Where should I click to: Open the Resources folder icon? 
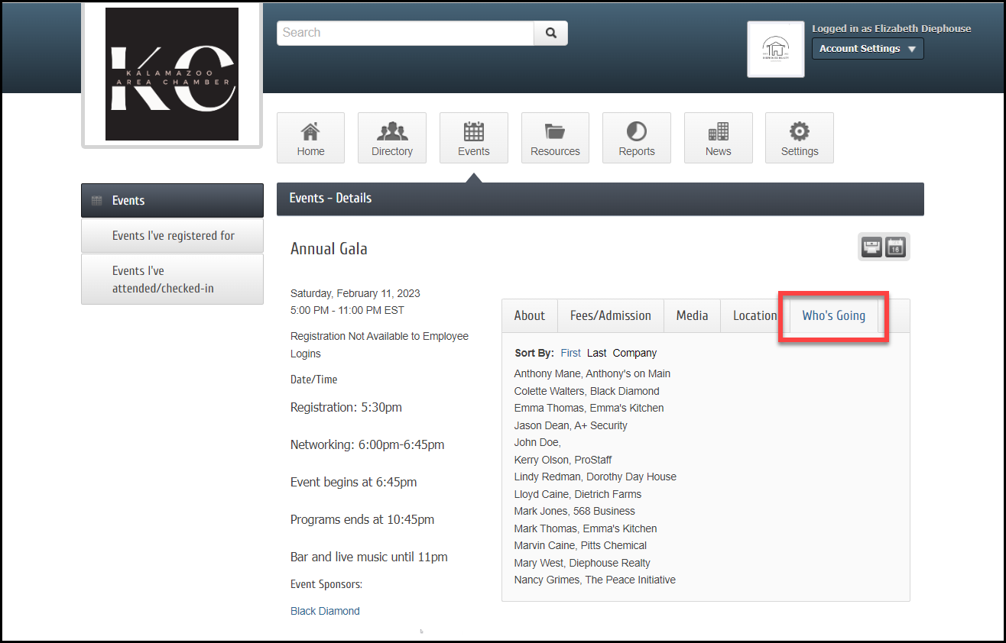tap(555, 138)
